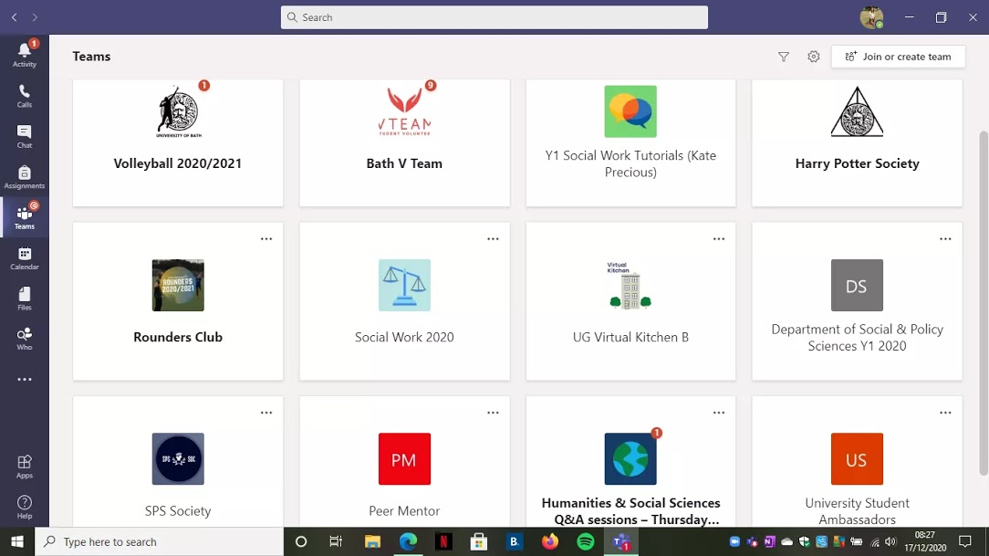Open UG Virtual Kitchen B team

coord(630,301)
